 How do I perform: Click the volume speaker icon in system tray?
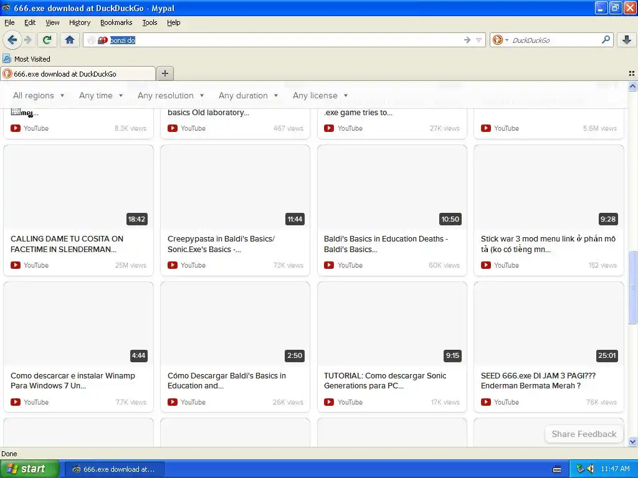pyautogui.click(x=591, y=469)
